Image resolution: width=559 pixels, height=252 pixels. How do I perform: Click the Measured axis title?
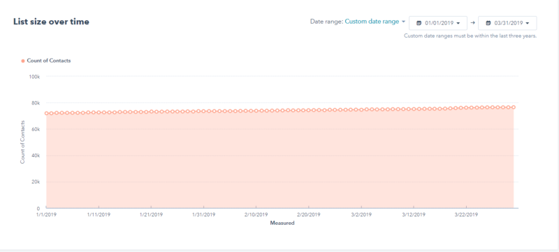point(282,223)
